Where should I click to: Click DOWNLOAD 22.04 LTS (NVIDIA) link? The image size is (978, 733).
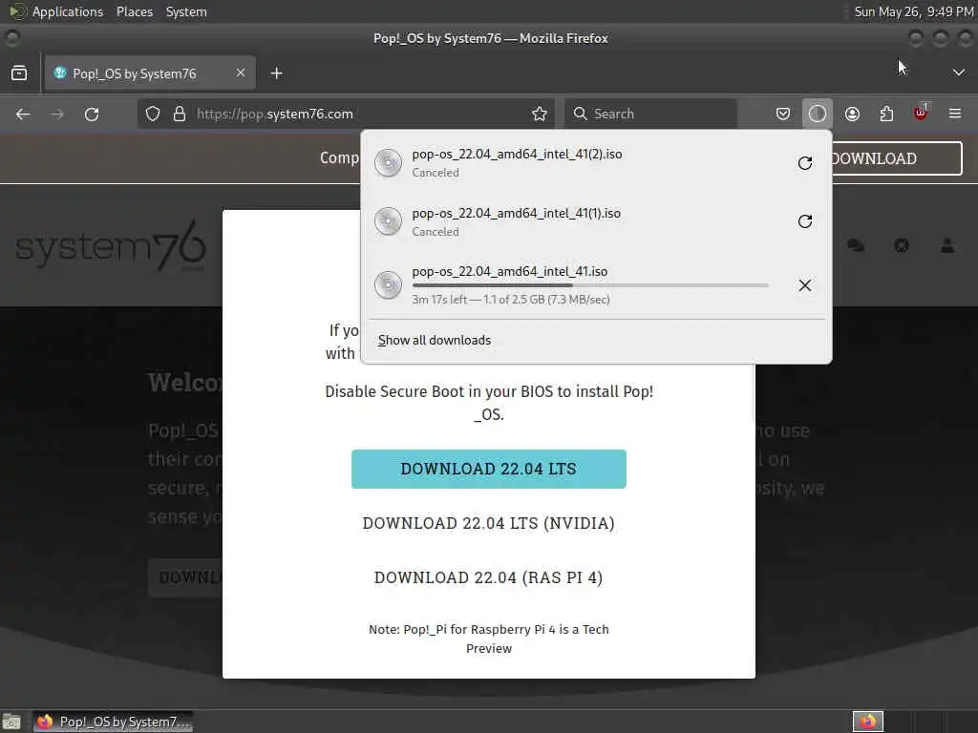tap(488, 523)
